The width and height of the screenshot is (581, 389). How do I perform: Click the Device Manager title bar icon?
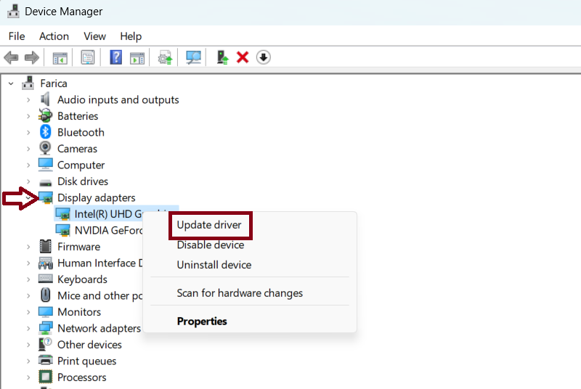13,11
